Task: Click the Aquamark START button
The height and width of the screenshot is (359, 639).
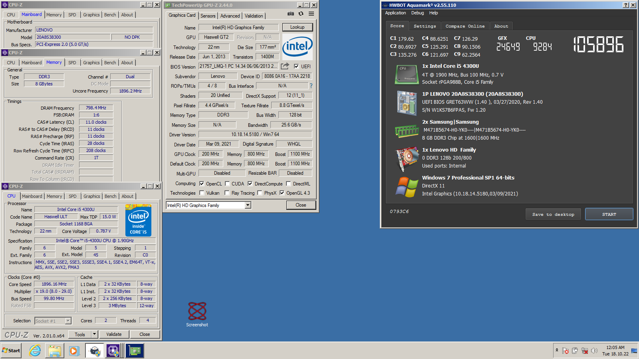Action: tap(609, 214)
